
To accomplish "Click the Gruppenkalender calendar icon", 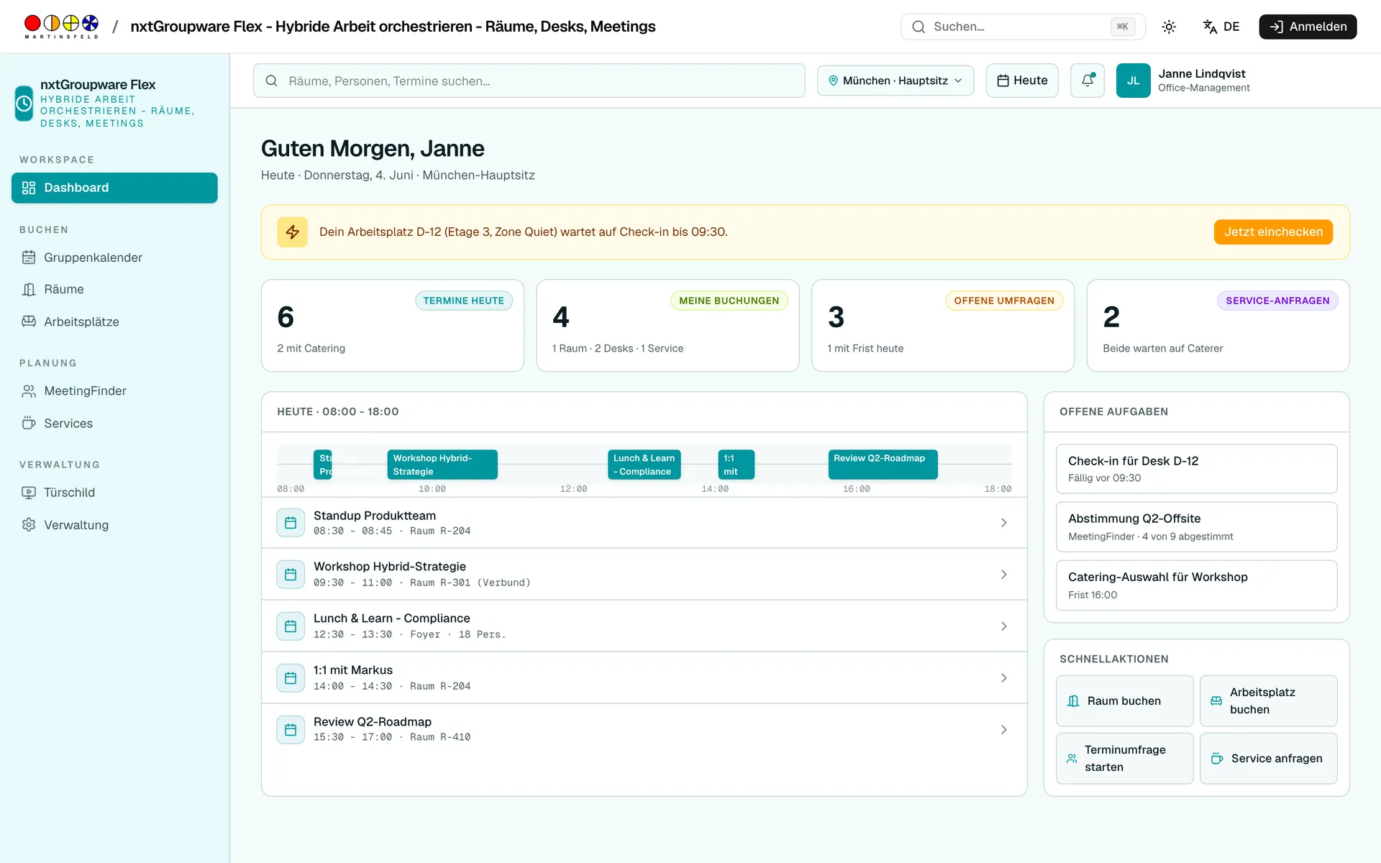I will (29, 257).
